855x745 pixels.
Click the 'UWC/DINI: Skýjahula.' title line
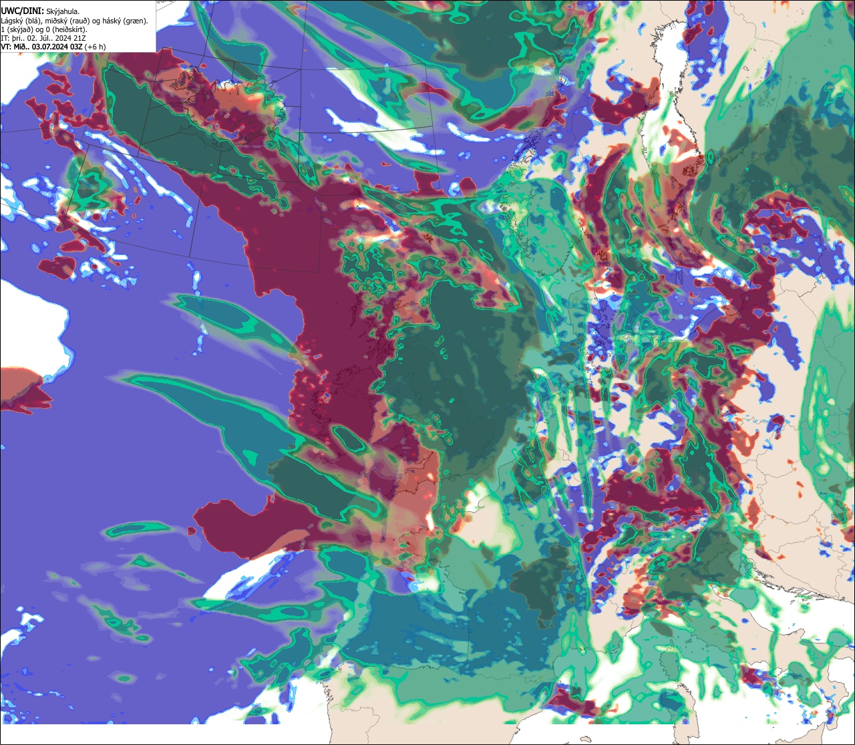[x=41, y=11]
